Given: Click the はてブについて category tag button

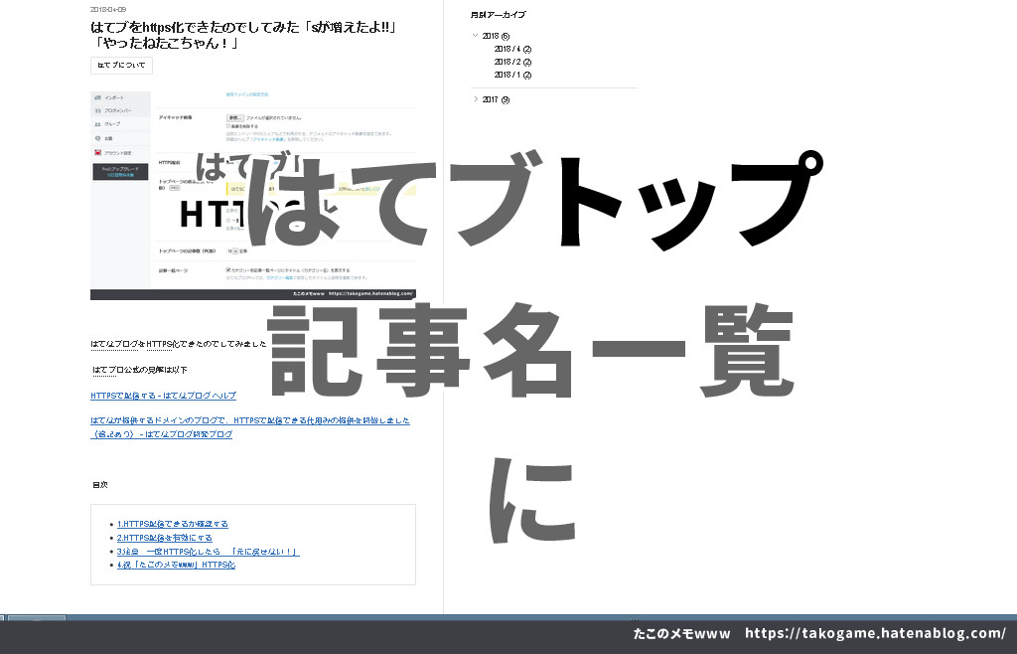Looking at the screenshot, I should point(121,66).
